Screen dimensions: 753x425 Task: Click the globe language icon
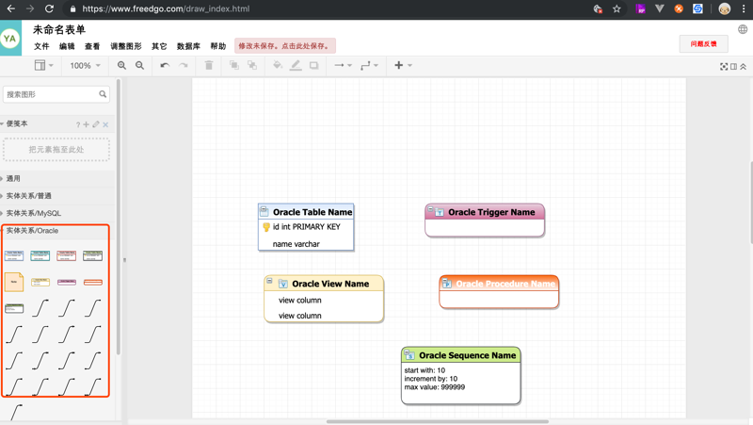pyautogui.click(x=743, y=29)
